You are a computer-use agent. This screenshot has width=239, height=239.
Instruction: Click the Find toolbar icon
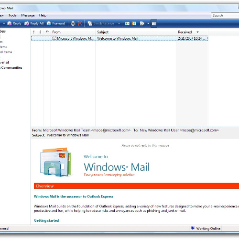tap(142, 23)
